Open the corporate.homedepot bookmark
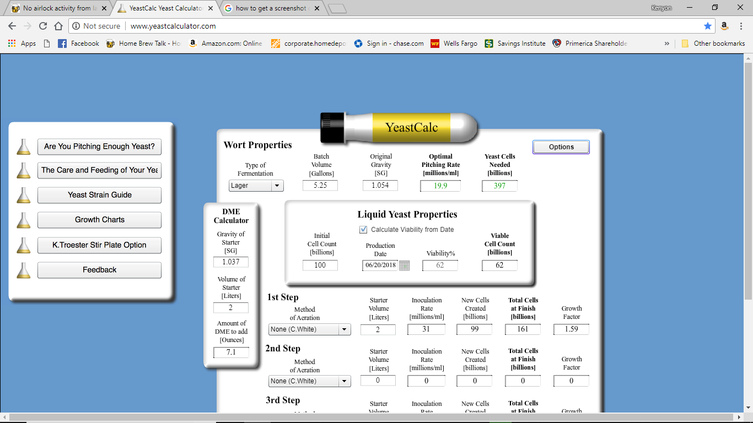753x423 pixels. click(x=309, y=44)
